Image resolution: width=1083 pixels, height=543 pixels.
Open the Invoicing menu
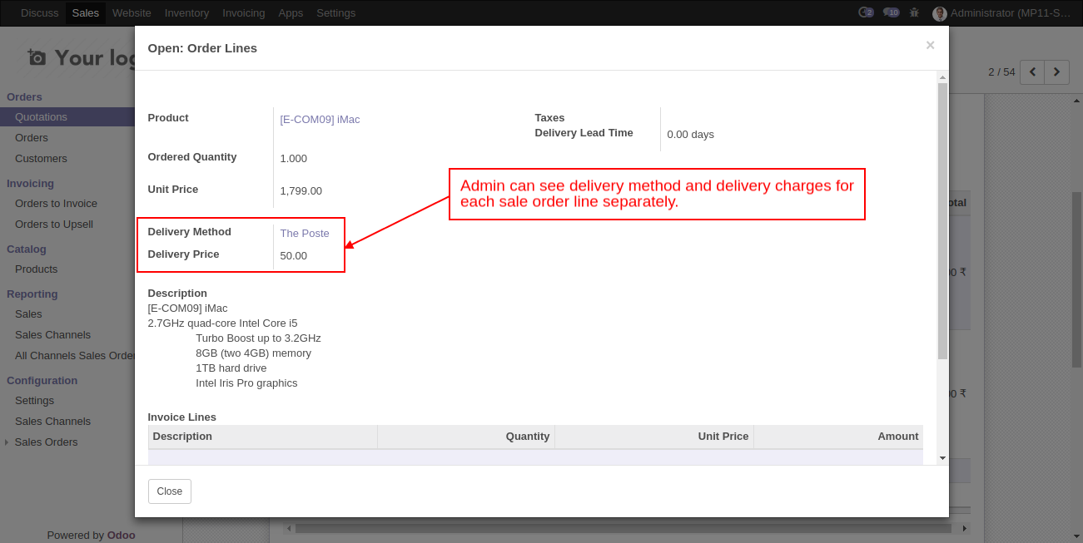point(244,13)
